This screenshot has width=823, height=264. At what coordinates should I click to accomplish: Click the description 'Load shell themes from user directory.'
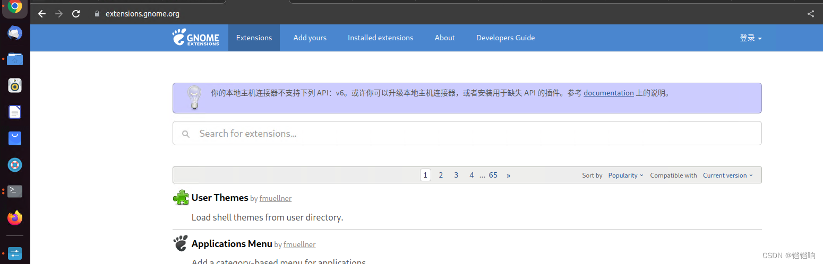[267, 217]
